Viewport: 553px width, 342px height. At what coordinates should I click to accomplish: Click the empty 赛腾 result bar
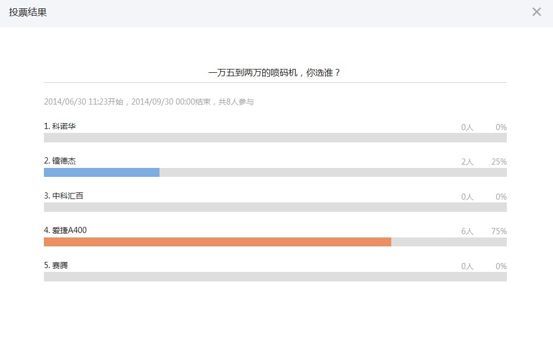point(275,277)
